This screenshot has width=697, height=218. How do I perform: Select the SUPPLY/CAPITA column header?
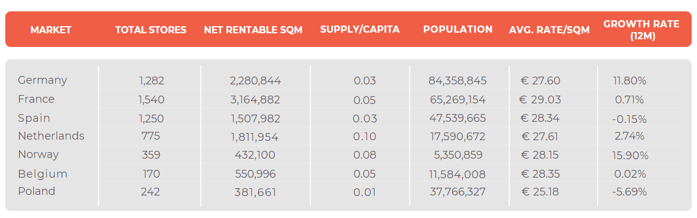[360, 30]
